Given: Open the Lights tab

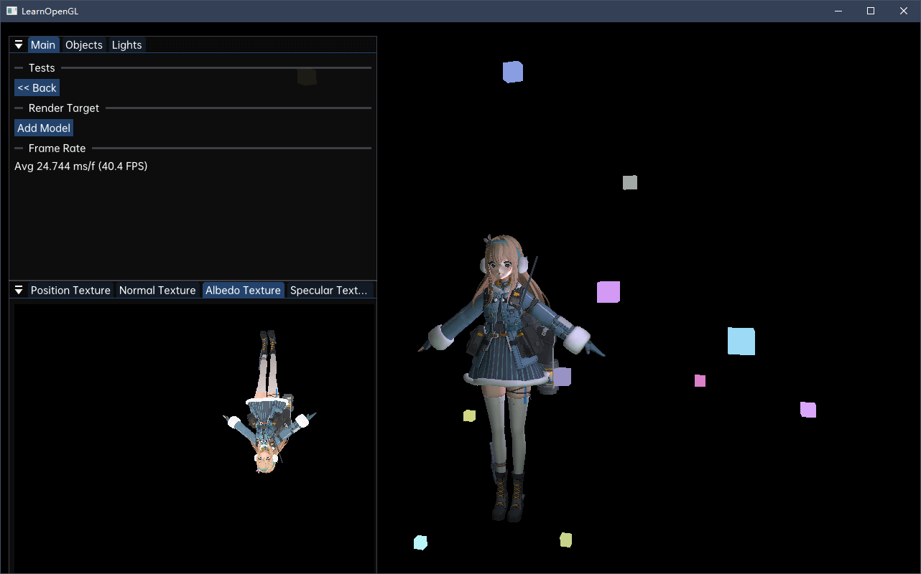Looking at the screenshot, I should pos(127,44).
